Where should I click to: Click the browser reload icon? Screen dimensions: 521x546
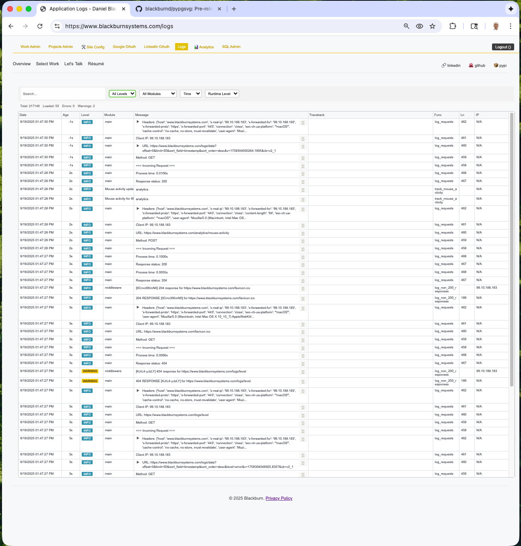[40, 26]
